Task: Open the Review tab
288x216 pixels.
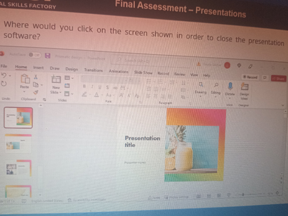Action: pyautogui.click(x=180, y=74)
